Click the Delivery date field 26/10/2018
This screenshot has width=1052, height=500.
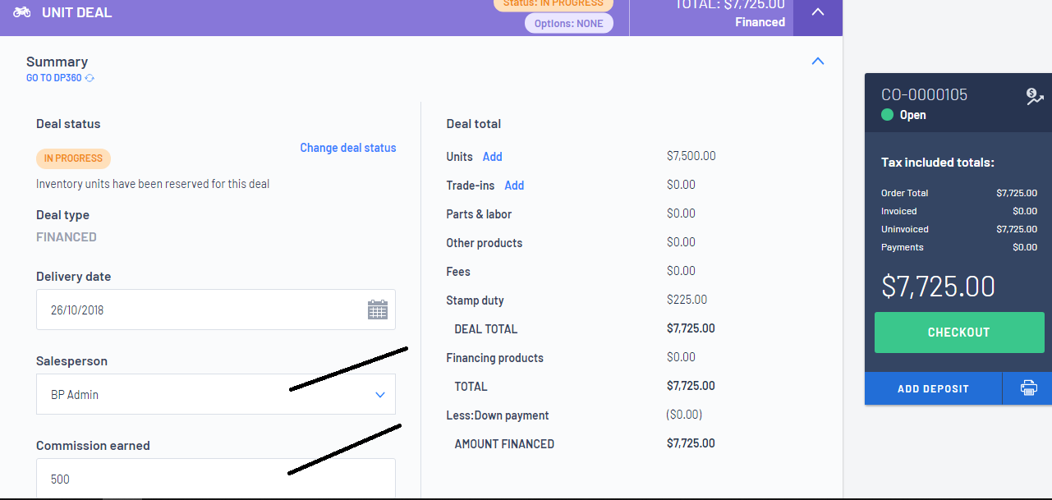(x=216, y=310)
